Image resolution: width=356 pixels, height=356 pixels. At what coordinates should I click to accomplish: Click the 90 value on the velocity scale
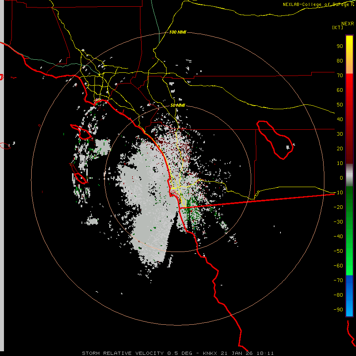pos(340,46)
